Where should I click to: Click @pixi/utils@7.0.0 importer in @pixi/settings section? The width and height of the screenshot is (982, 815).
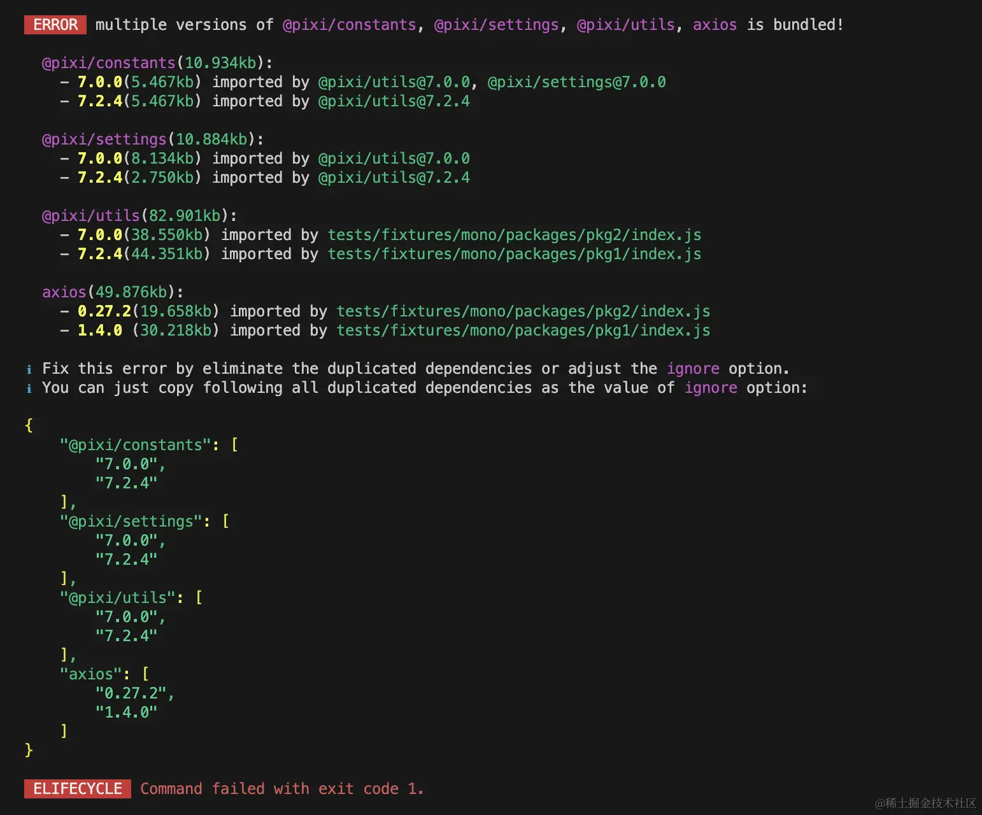click(394, 159)
